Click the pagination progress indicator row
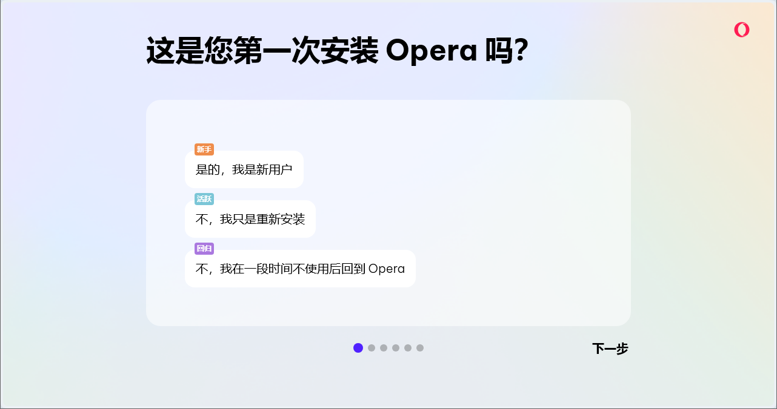777x409 pixels. 388,348
